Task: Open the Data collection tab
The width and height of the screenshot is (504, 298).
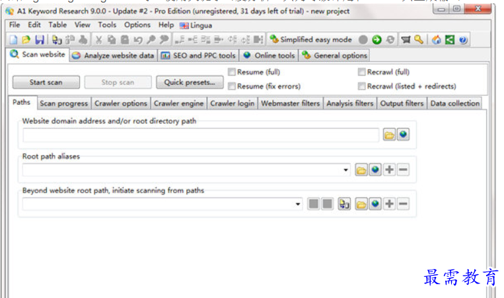Action: [x=455, y=104]
